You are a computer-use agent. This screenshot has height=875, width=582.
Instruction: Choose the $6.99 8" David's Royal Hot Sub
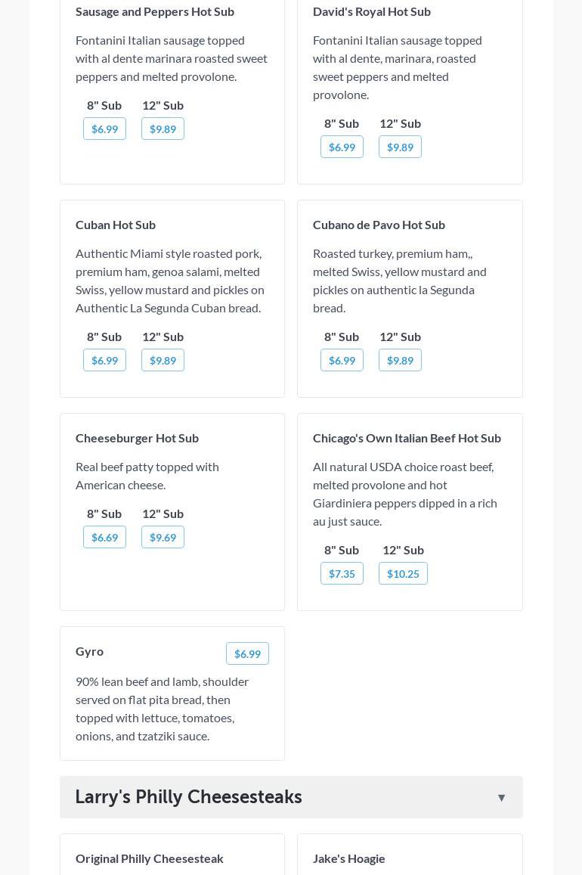342,147
